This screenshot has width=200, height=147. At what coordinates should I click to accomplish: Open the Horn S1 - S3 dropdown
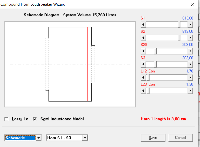click(85, 138)
